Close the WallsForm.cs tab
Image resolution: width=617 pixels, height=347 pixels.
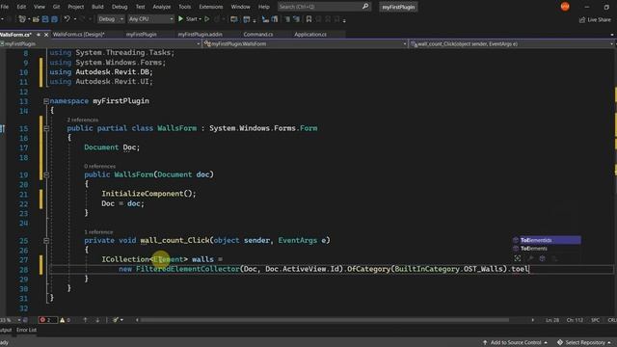[46, 35]
